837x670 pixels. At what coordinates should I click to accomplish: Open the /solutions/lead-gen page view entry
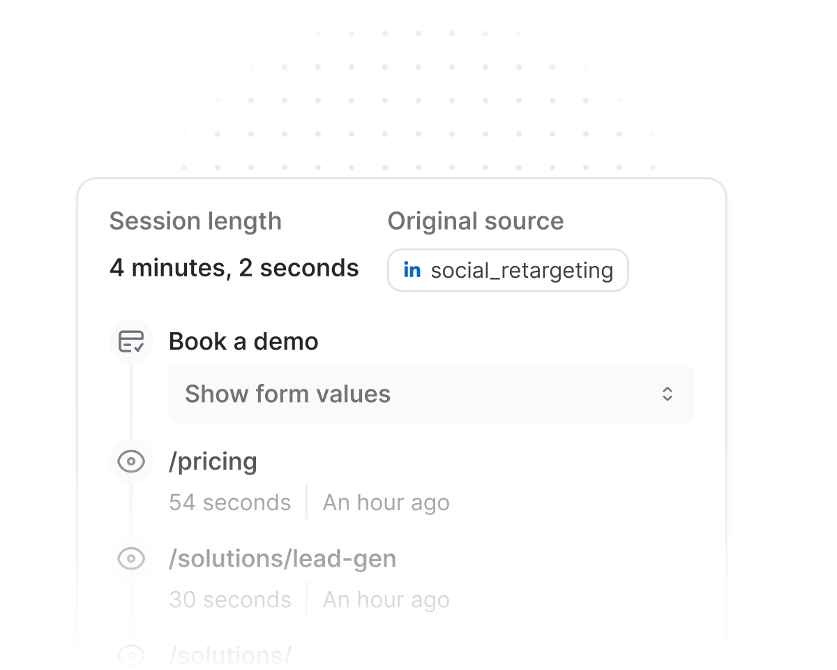(282, 558)
